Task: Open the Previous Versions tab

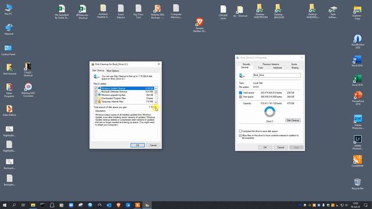Action: [271, 64]
